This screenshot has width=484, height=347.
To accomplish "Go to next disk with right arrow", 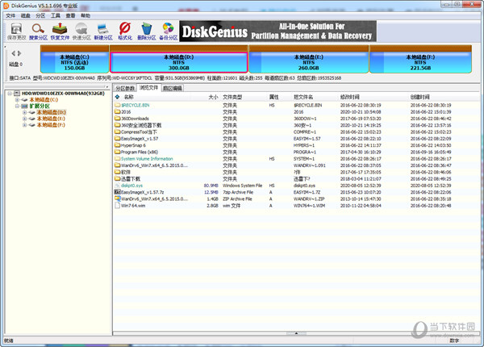I will (x=19, y=53).
